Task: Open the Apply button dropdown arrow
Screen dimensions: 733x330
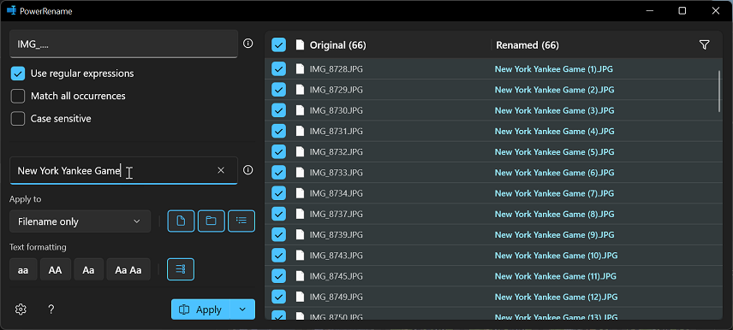Action: [x=242, y=309]
